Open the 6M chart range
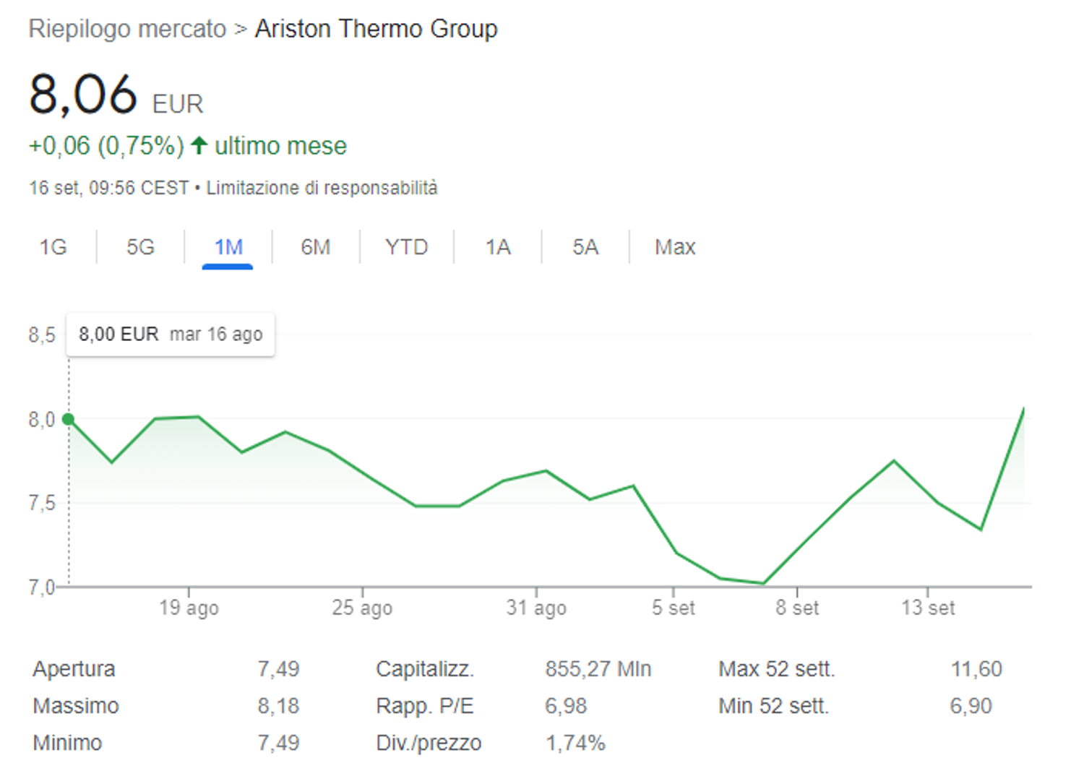1084x776 pixels. (315, 247)
